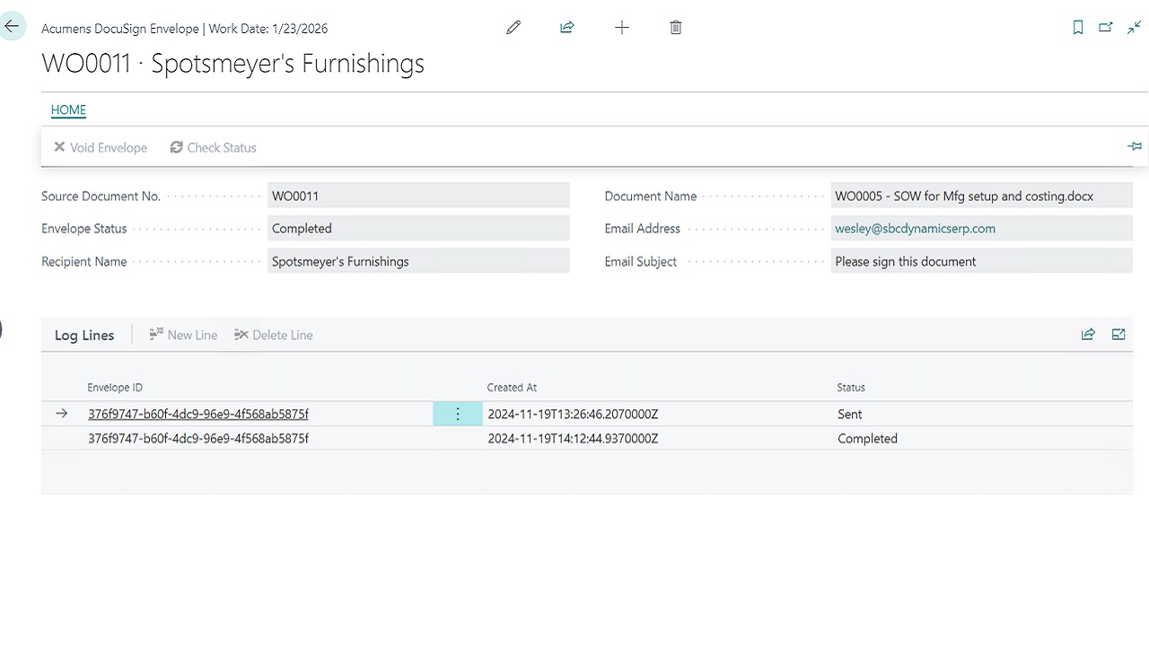The height and width of the screenshot is (646, 1149).
Task: Click the share icon in header
Action: pyautogui.click(x=567, y=28)
